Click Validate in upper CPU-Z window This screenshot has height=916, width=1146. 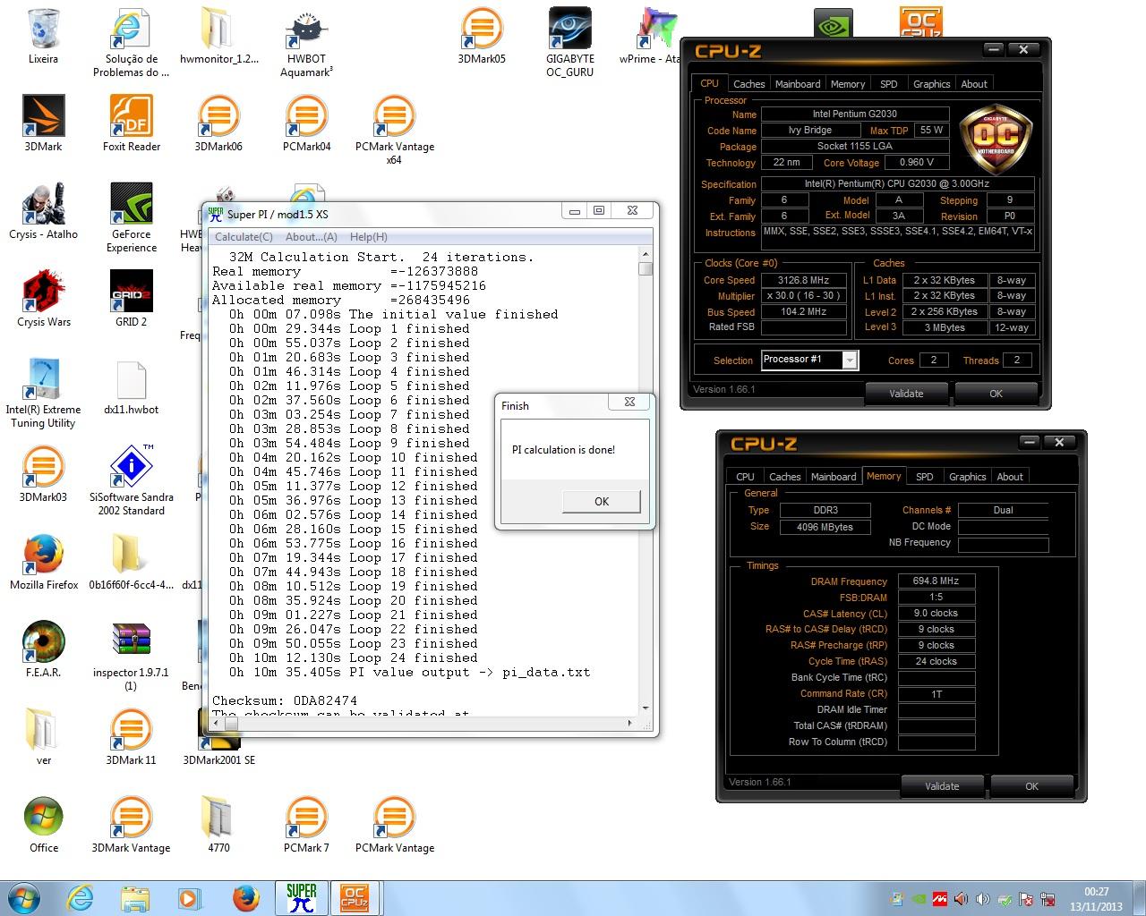906,394
